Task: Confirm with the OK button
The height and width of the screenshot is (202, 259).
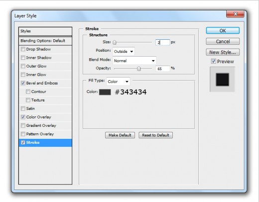Action: 223,31
